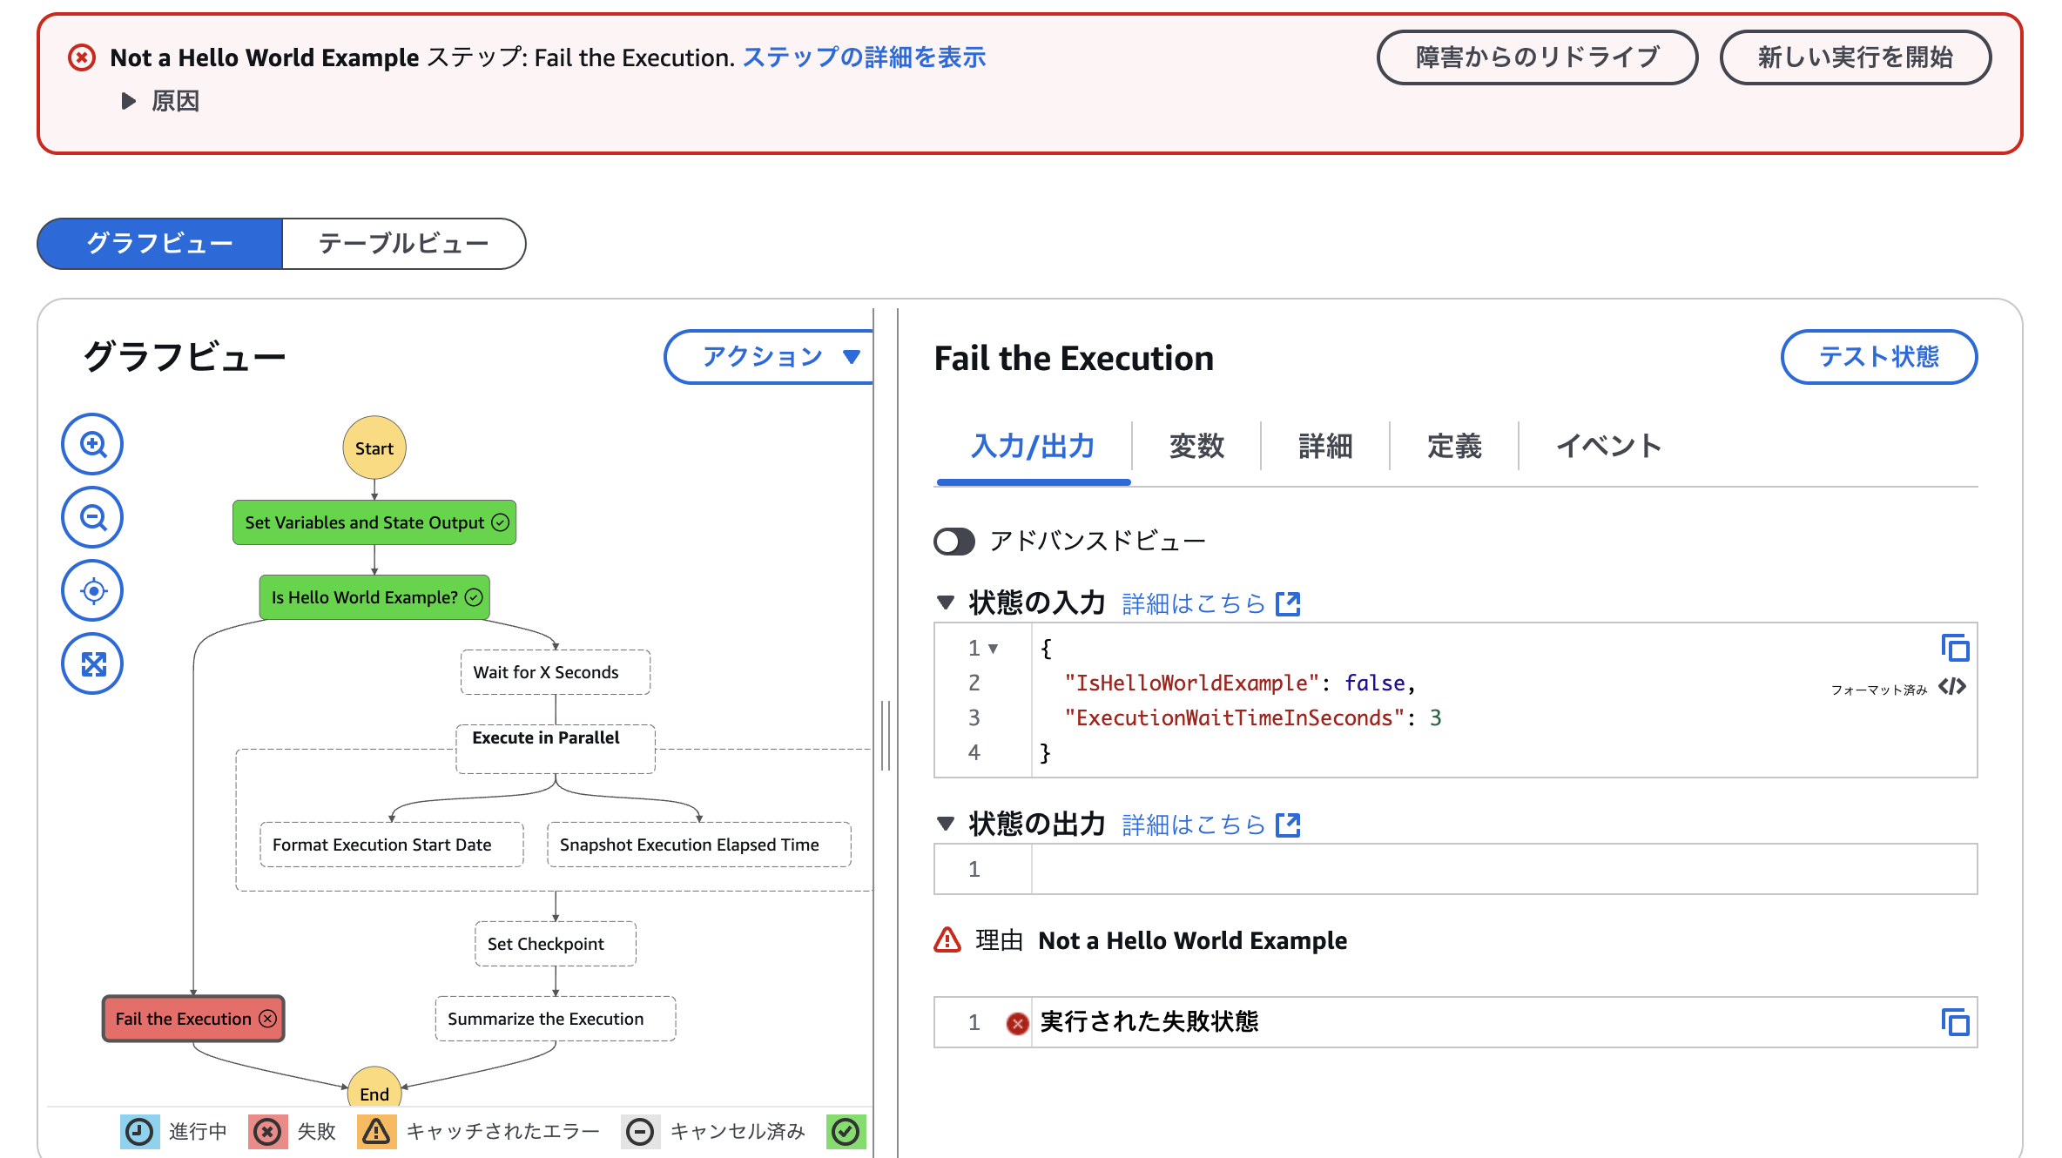This screenshot has width=2062, height=1158.
Task: Click the zoom in magnifier icon
Action: tap(92, 444)
